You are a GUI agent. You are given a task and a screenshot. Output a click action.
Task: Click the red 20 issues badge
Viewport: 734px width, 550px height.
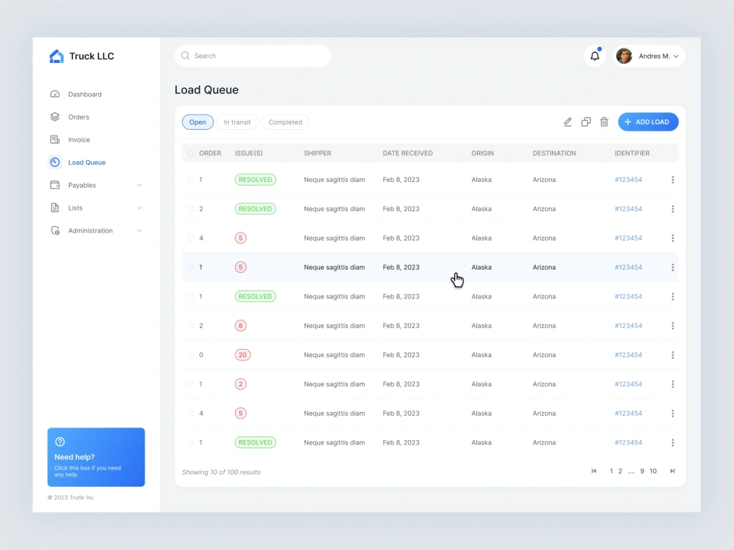tap(242, 355)
